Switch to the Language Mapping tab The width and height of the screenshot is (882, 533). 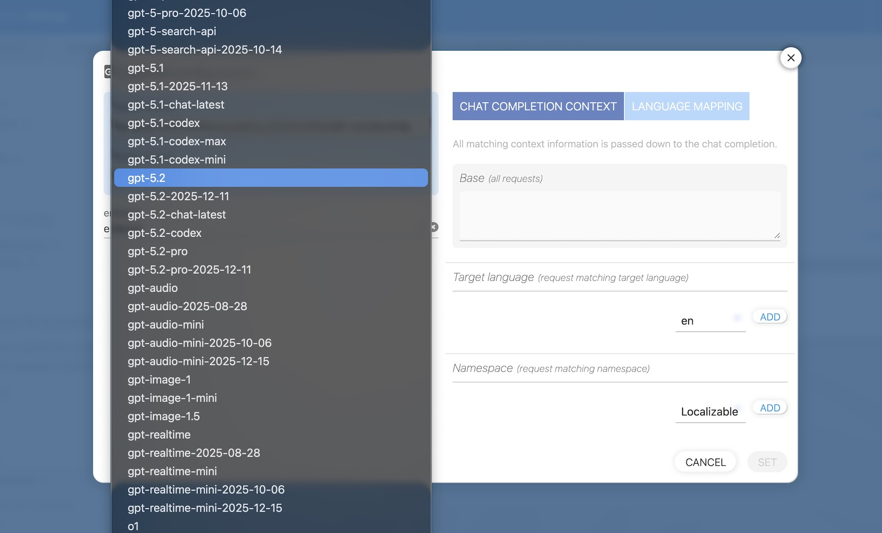click(x=686, y=106)
